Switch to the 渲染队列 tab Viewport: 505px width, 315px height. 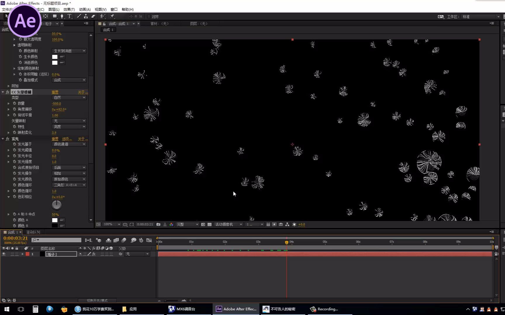click(x=33, y=232)
